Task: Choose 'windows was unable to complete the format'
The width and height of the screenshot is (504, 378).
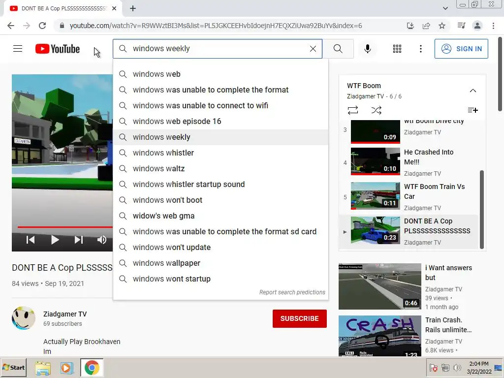Action: click(x=221, y=90)
